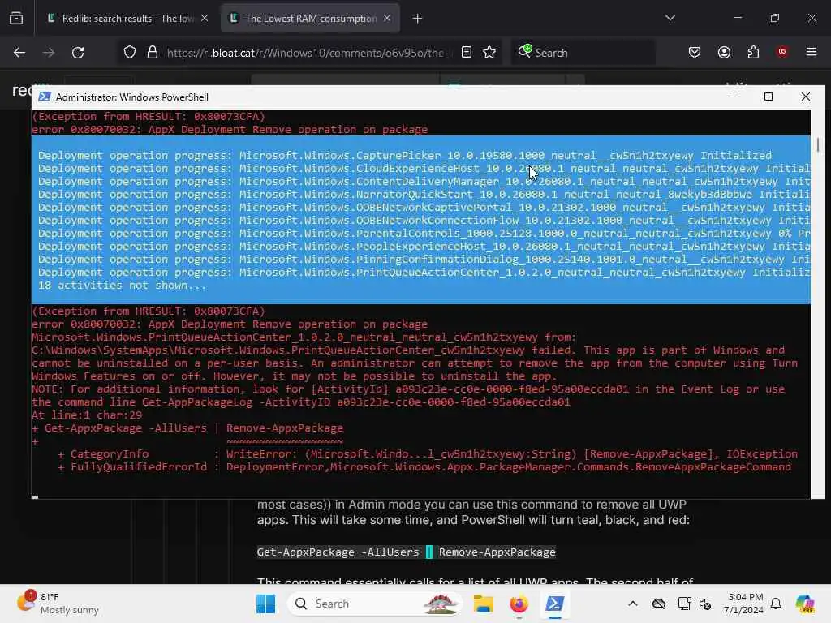Open the Pocket save icon

point(695,53)
